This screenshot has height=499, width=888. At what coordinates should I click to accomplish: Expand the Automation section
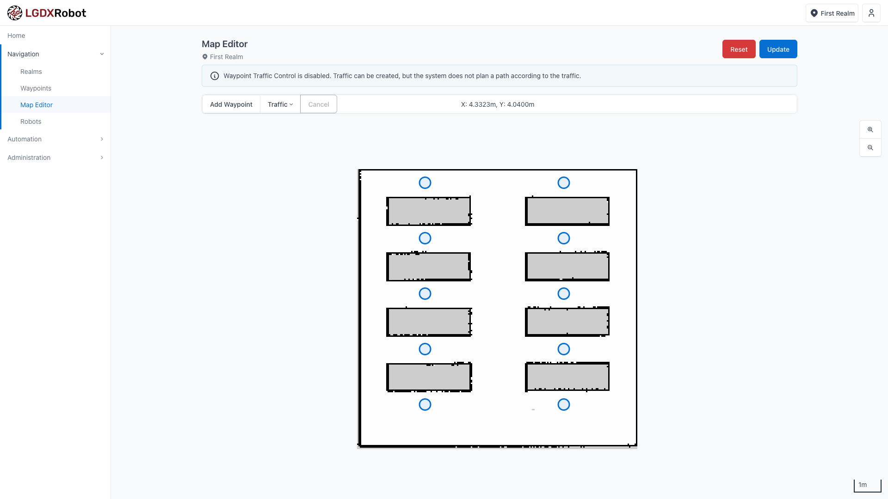click(x=55, y=139)
